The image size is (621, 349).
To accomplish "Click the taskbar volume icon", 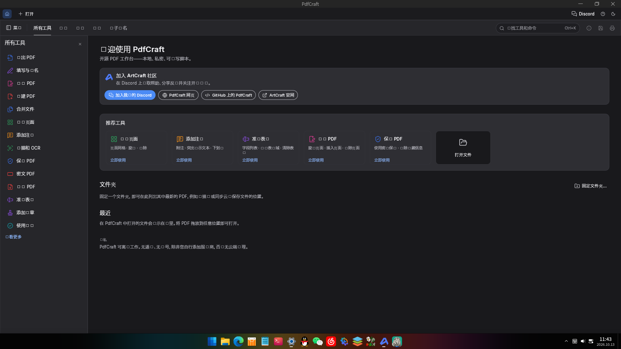I will coord(583,341).
